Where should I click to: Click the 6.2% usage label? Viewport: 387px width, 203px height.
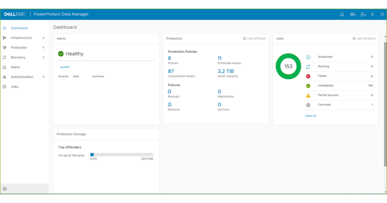pyautogui.click(x=94, y=159)
